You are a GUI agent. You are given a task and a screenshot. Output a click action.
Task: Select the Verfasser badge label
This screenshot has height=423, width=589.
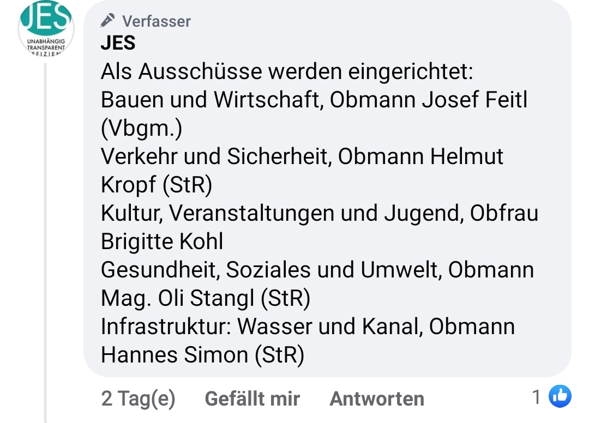point(157,21)
